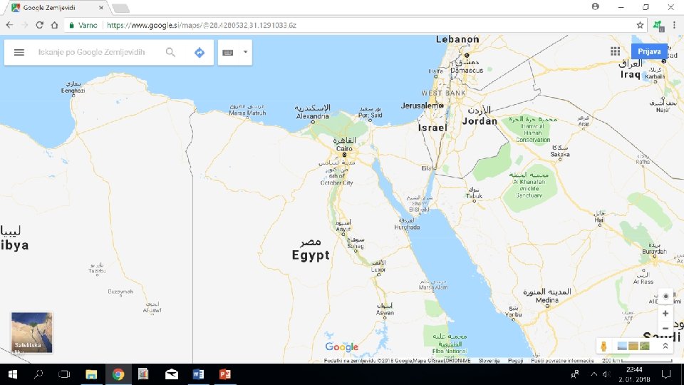
Task: Sign in with the Prijava button
Action: point(649,51)
